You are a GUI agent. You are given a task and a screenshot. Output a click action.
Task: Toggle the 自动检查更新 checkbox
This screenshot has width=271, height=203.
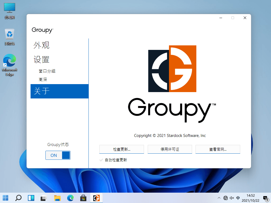[101, 160]
